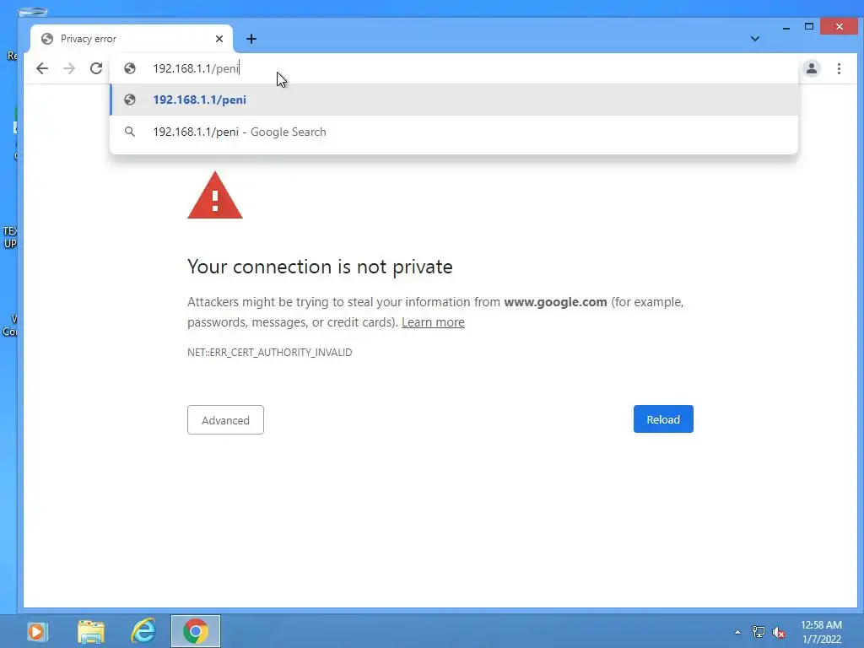Show hidden system tray icons
The image size is (864, 648).
[737, 632]
